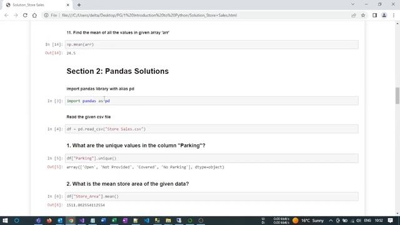Click the Section 2: Pandas Solutions heading
This screenshot has height=225, width=400.
pyautogui.click(x=117, y=71)
